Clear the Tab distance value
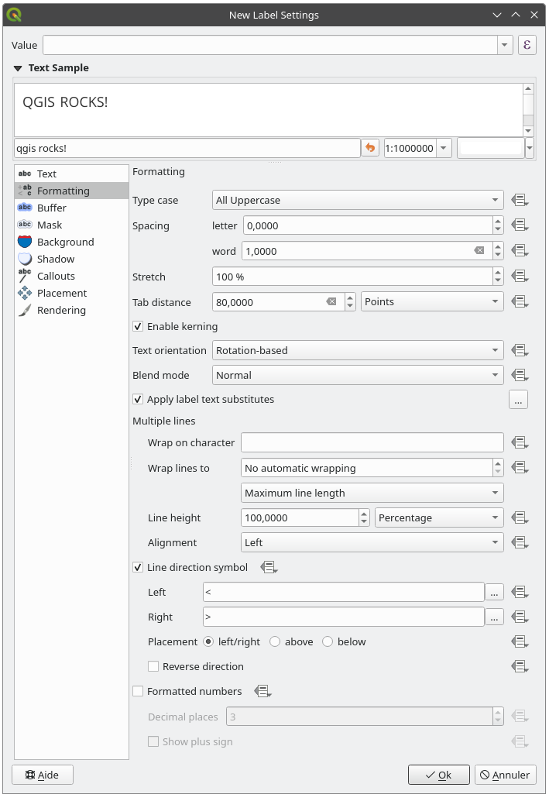This screenshot has height=808, width=549. click(331, 302)
